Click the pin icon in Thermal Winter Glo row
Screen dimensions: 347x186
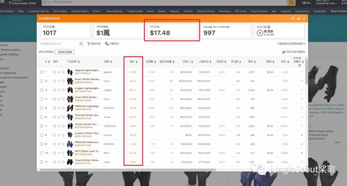59,117
